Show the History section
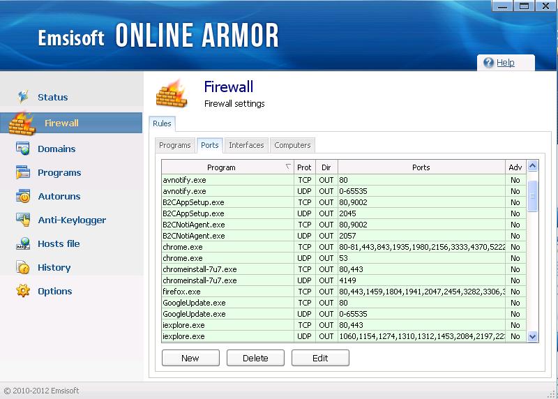Image resolution: width=558 pixels, height=399 pixels. 54,268
